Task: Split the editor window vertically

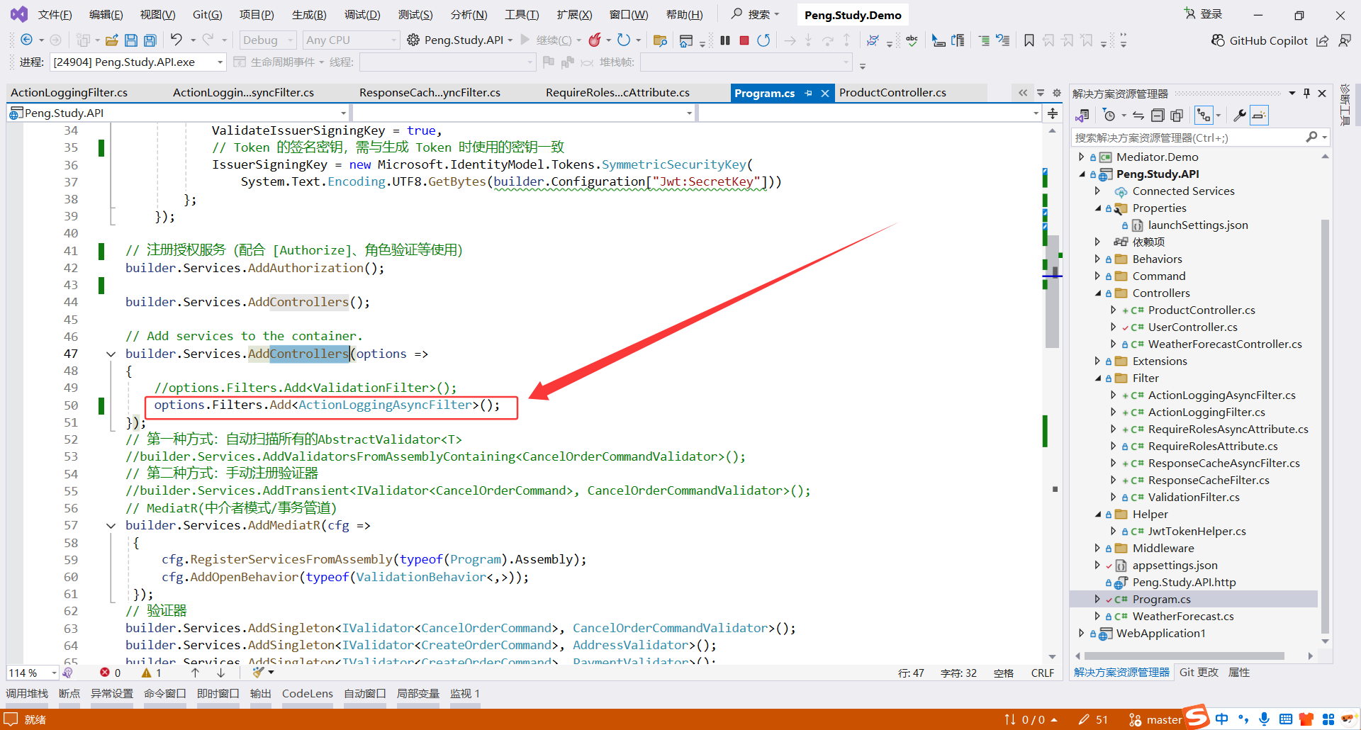Action: [x=1053, y=113]
